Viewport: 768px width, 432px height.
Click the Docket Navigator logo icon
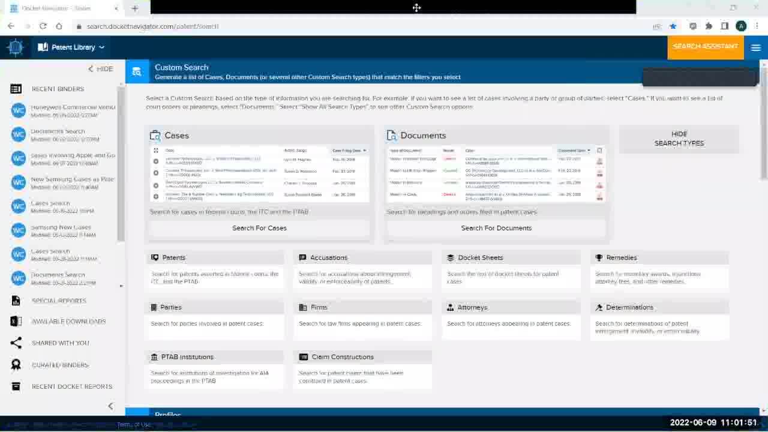[16, 47]
